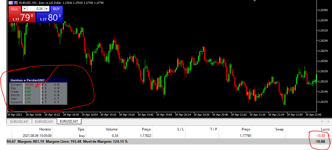The width and height of the screenshot is (332, 150).
Task: Click the chart window table icon before EURUSD title
Action: [10, 3]
